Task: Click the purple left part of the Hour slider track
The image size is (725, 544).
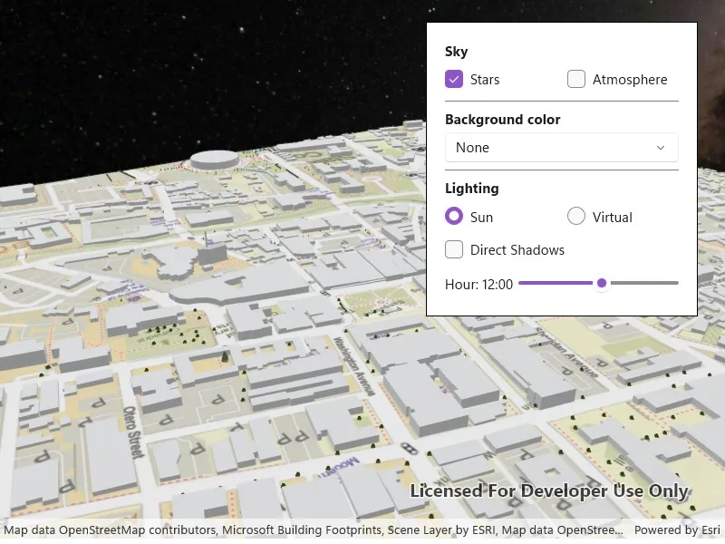Action: tap(556, 283)
